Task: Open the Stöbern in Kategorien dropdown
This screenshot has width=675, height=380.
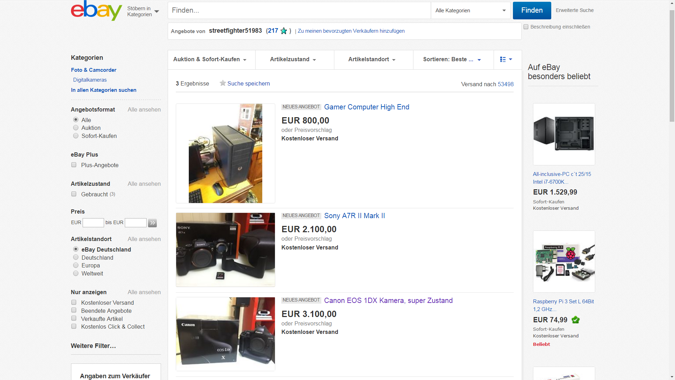Action: coord(143,11)
